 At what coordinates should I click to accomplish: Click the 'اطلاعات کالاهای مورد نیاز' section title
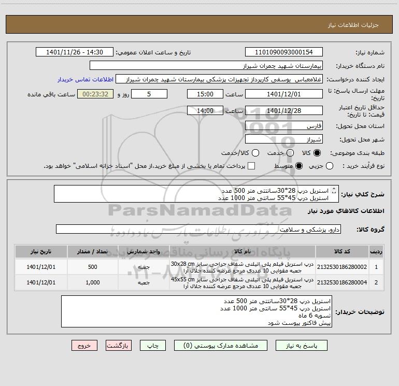pyautogui.click(x=346, y=211)
